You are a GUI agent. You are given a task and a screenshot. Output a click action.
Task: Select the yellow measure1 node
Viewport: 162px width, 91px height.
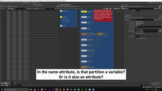pos(61,17)
